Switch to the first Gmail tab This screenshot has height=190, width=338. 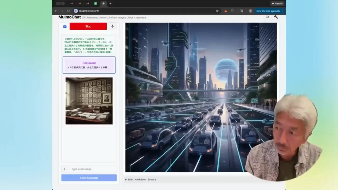(x=72, y=3)
